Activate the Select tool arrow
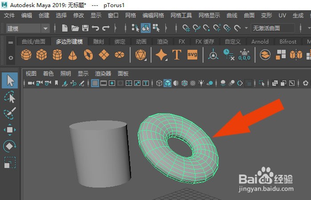The height and width of the screenshot is (200, 311). point(10,80)
